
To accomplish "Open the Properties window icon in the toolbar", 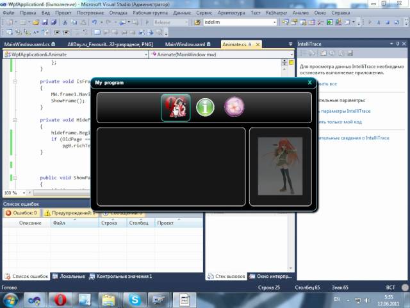I will tap(294, 22).
